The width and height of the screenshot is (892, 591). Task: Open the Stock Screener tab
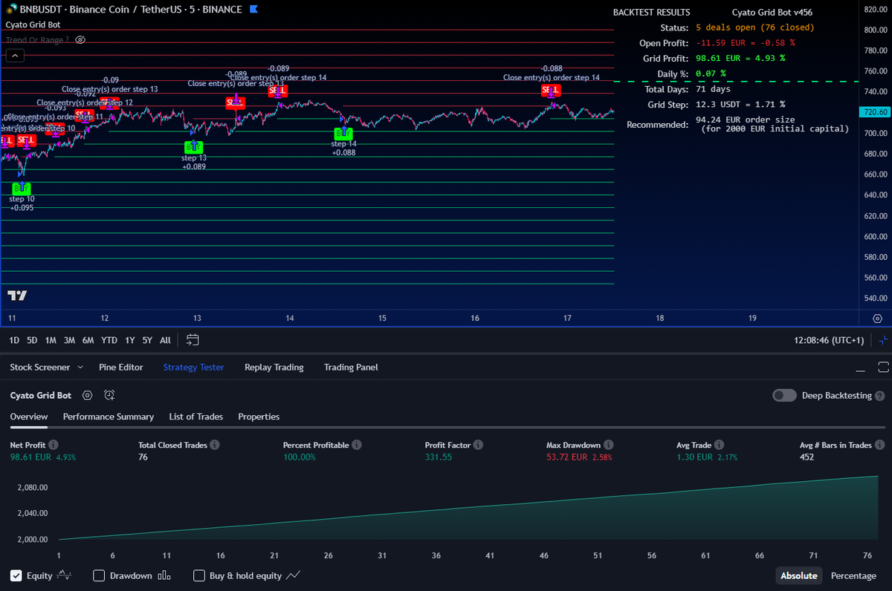pyautogui.click(x=39, y=367)
